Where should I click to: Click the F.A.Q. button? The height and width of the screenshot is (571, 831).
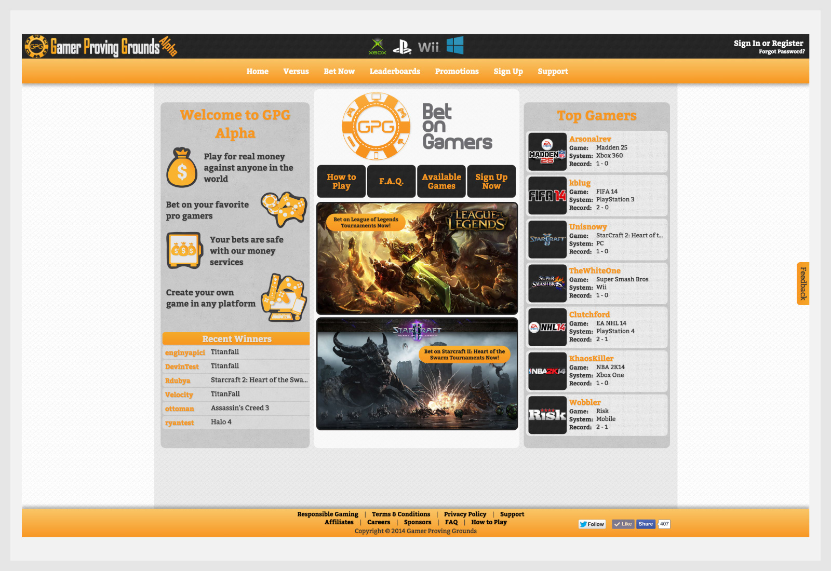391,181
